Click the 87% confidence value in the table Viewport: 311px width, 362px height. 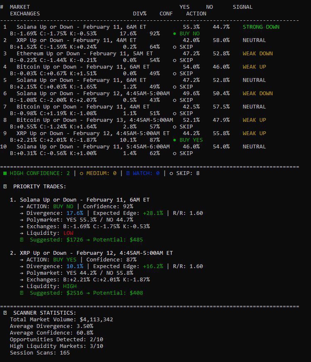pyautogui.click(x=155, y=140)
